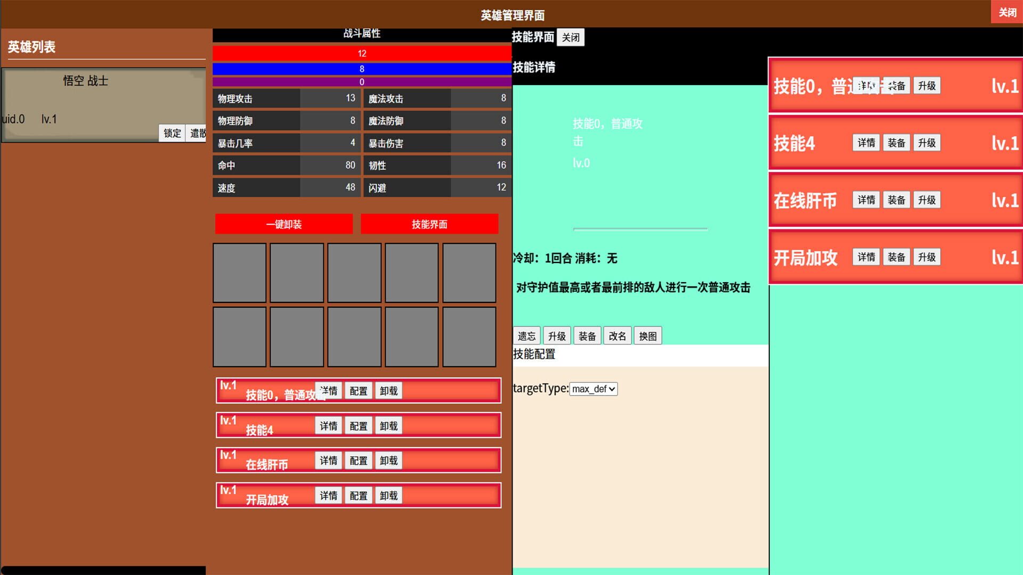Open the 技能界面 panel
The height and width of the screenshot is (575, 1023).
[429, 224]
